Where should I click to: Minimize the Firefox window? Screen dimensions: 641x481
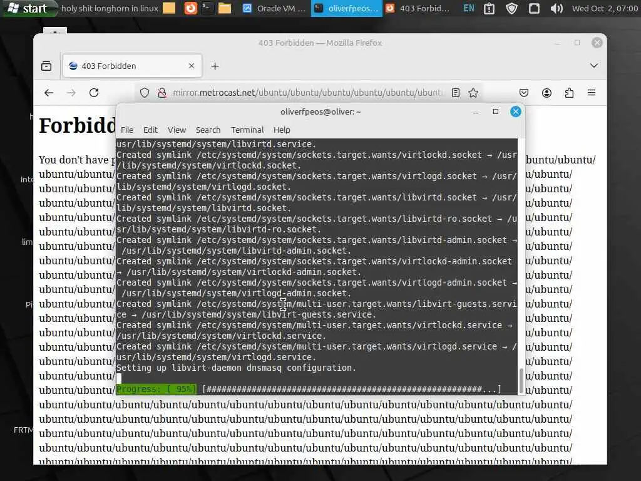point(557,43)
